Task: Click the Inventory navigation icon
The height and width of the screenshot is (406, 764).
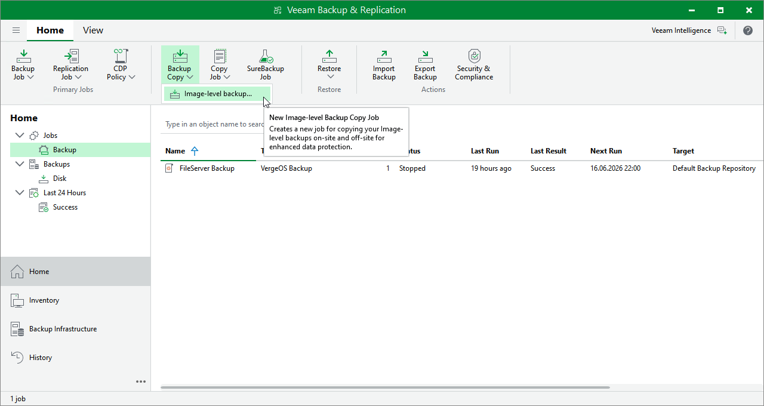Action: (17, 300)
